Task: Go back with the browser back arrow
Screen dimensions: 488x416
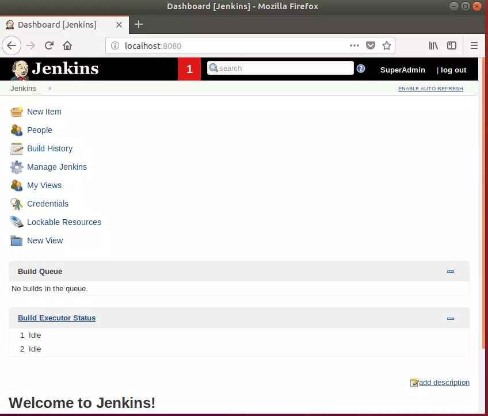Action: click(12, 45)
